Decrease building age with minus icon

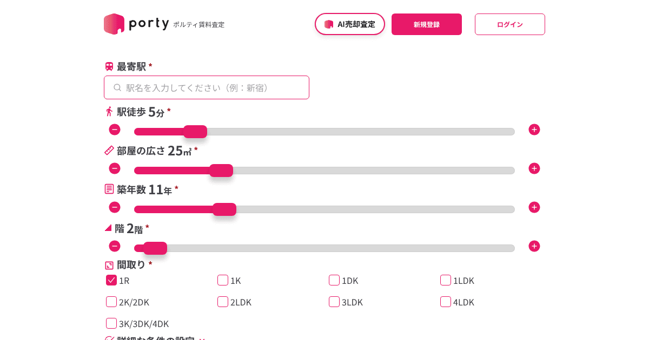(x=115, y=207)
